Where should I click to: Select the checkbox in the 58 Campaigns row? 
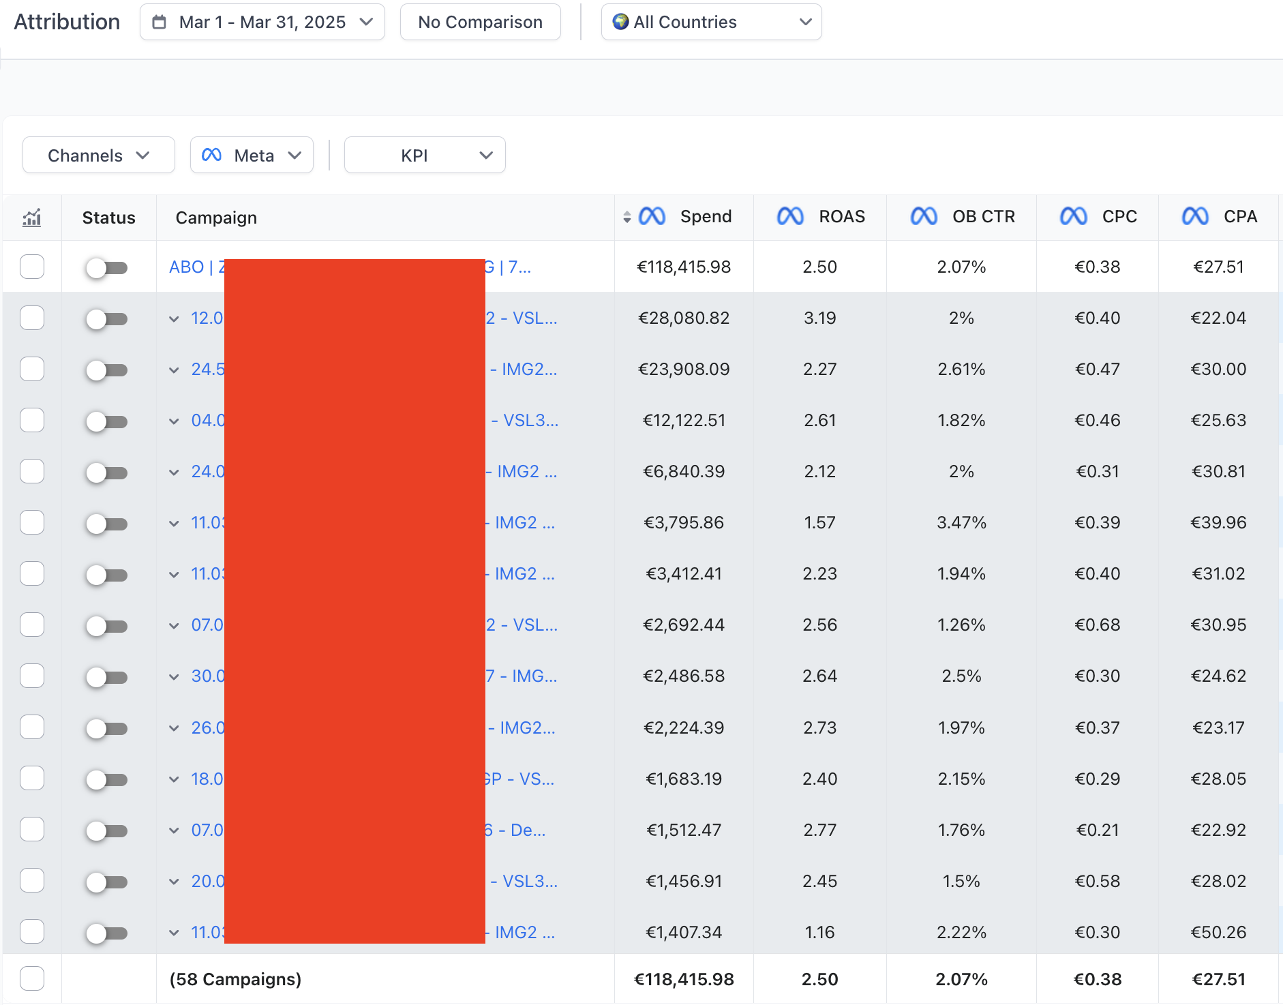point(32,978)
